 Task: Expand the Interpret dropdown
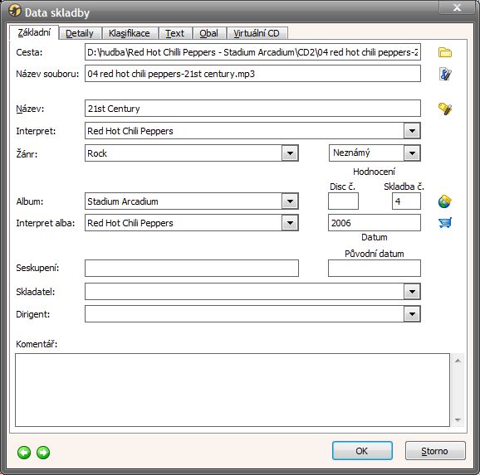tap(412, 131)
